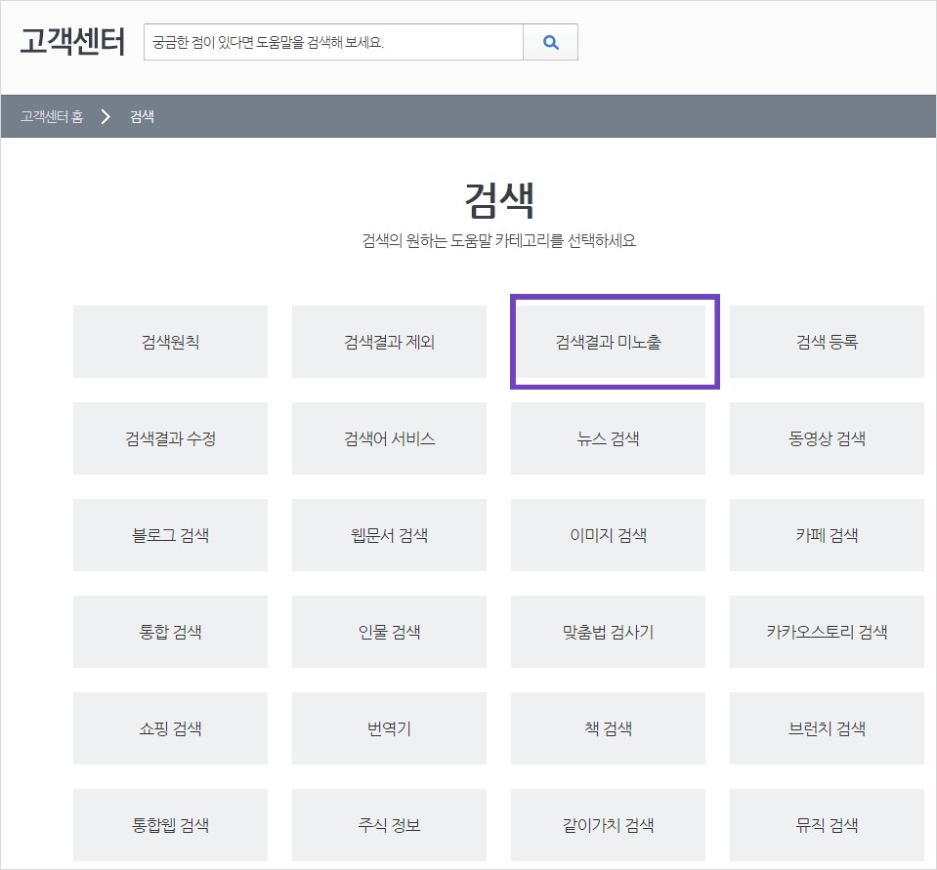This screenshot has height=870, width=937.
Task: Open the 책 검색 category
Action: pos(609,728)
